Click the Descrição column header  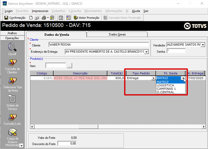[x=80, y=73]
